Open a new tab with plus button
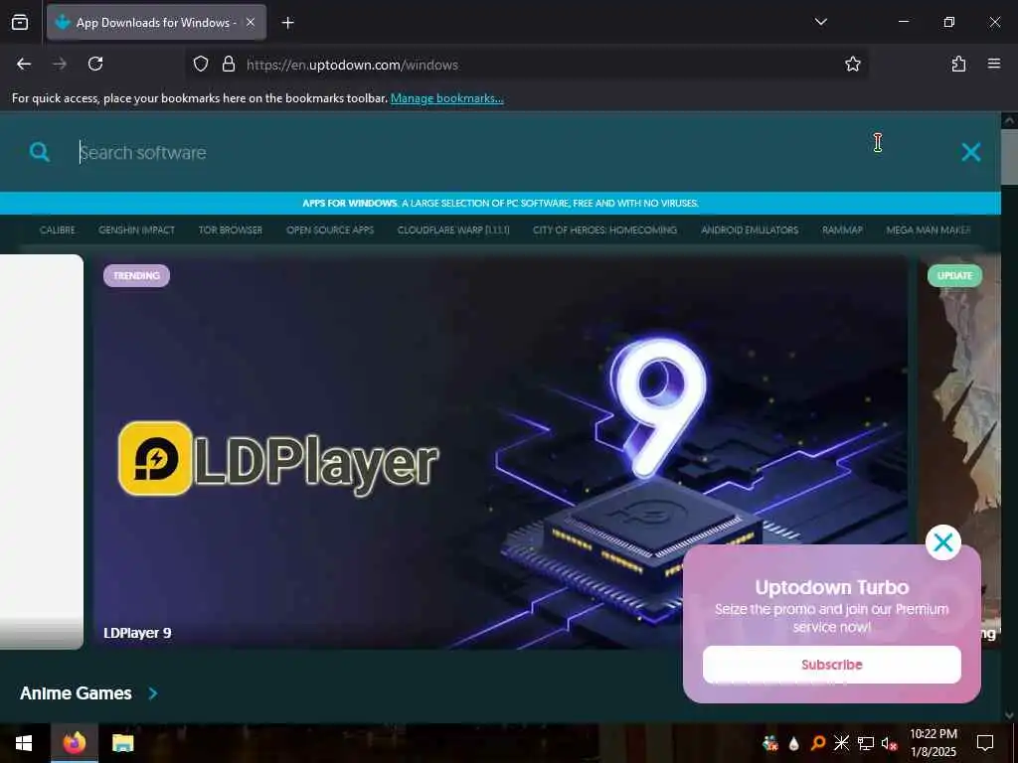Image resolution: width=1018 pixels, height=763 pixels. (287, 23)
